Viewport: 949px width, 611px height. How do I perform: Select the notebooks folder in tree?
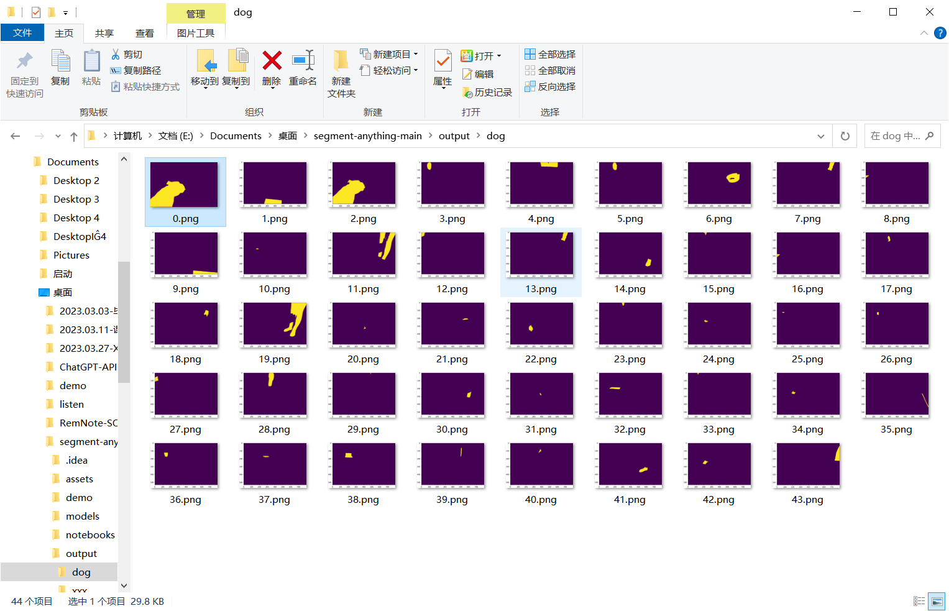pyautogui.click(x=90, y=535)
